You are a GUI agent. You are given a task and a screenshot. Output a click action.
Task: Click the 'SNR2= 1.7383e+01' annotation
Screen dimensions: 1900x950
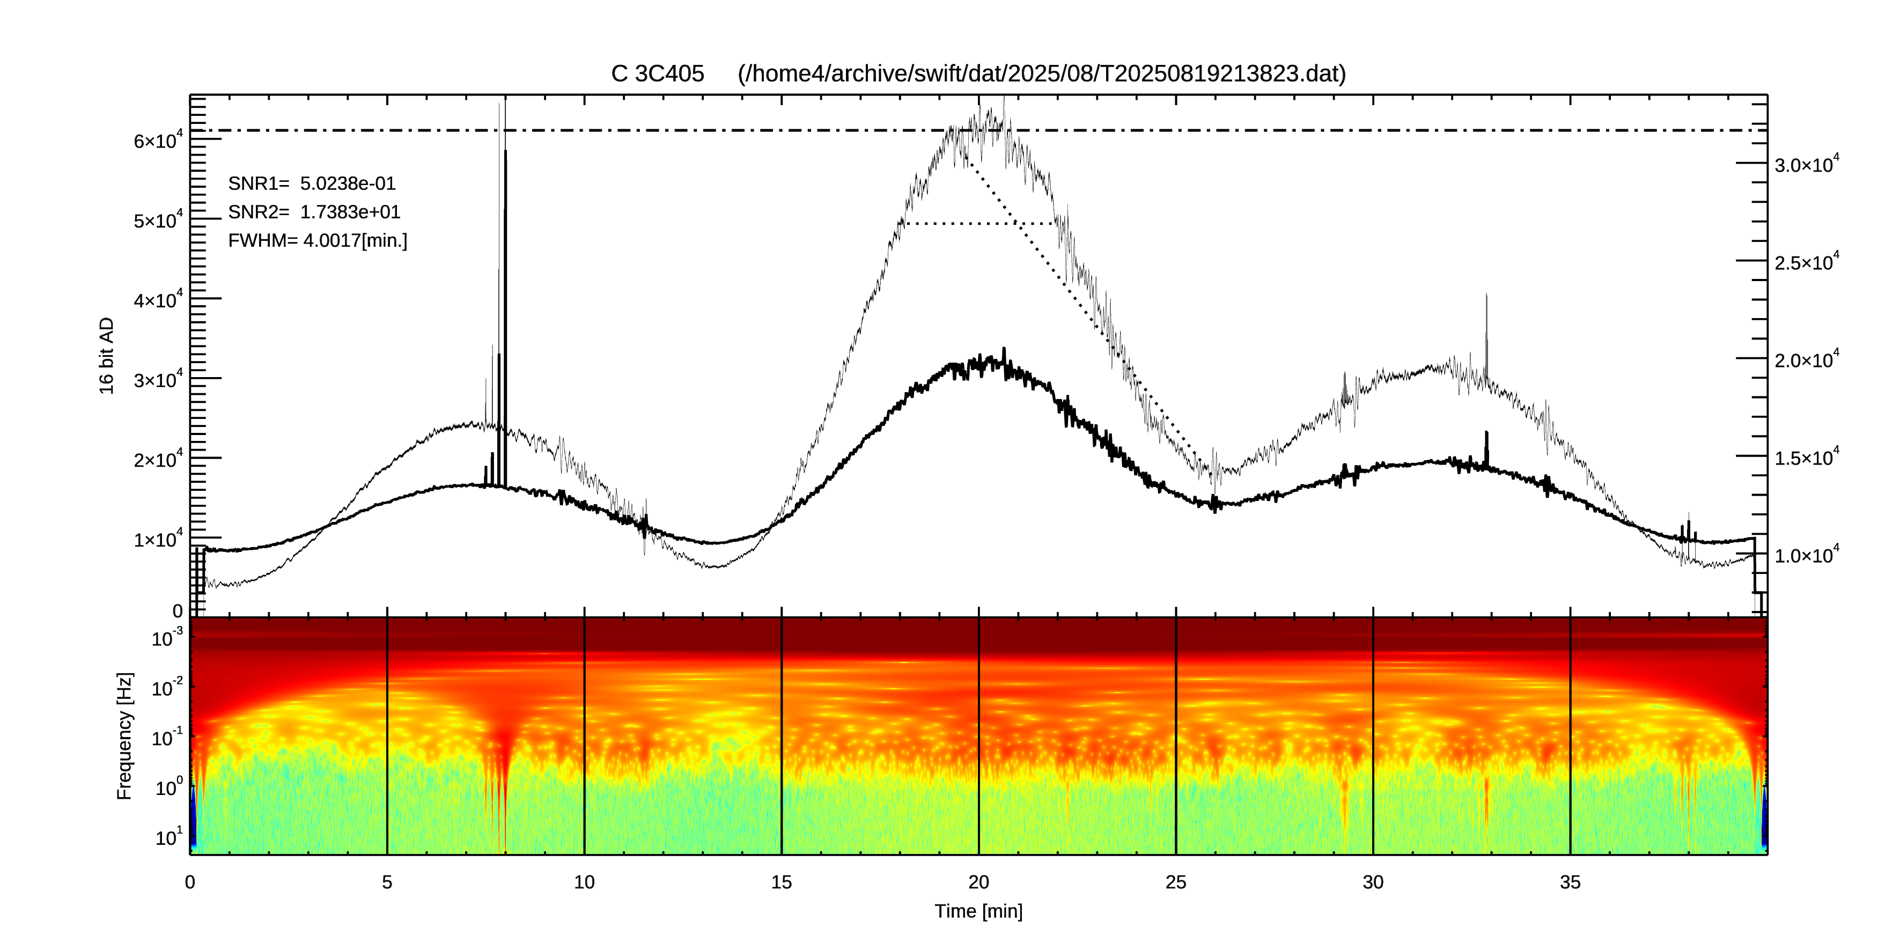click(x=314, y=212)
